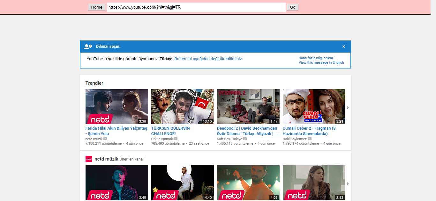Screen dimensions: 436x201
Task: Click '1.798.174 görüntüleme' text
Action: [301, 143]
